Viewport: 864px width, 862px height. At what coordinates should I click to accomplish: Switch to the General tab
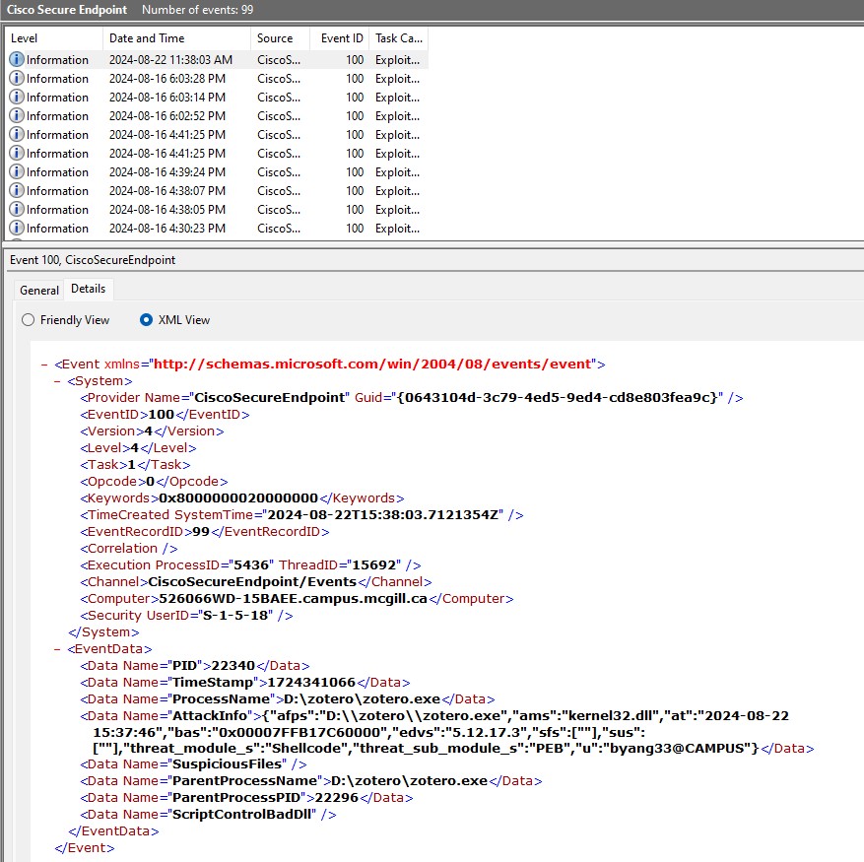coord(39,291)
